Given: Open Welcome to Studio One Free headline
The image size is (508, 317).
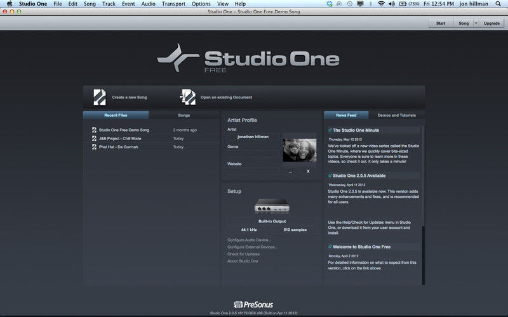Looking at the screenshot, I should click(361, 247).
